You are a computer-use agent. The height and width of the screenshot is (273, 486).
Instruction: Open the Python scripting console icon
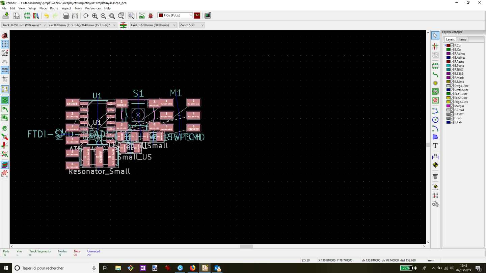pyautogui.click(x=208, y=16)
